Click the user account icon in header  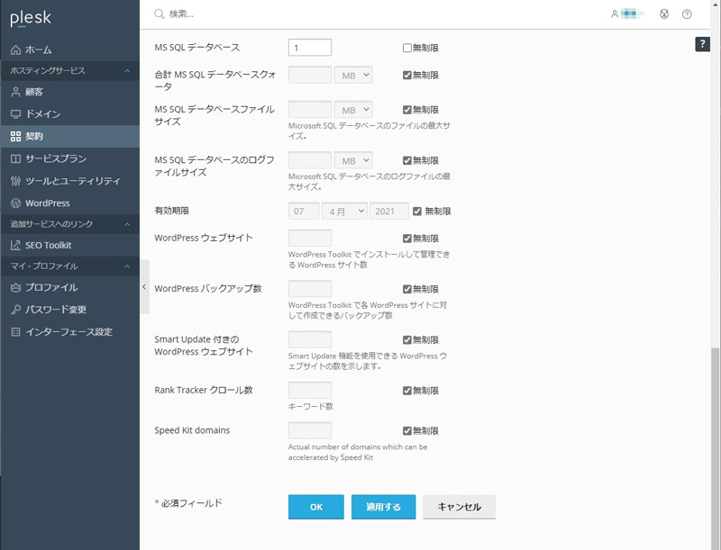615,14
